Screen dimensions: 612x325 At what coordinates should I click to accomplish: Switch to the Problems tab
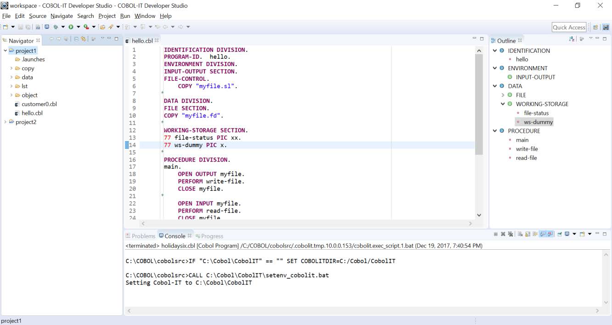(x=141, y=236)
